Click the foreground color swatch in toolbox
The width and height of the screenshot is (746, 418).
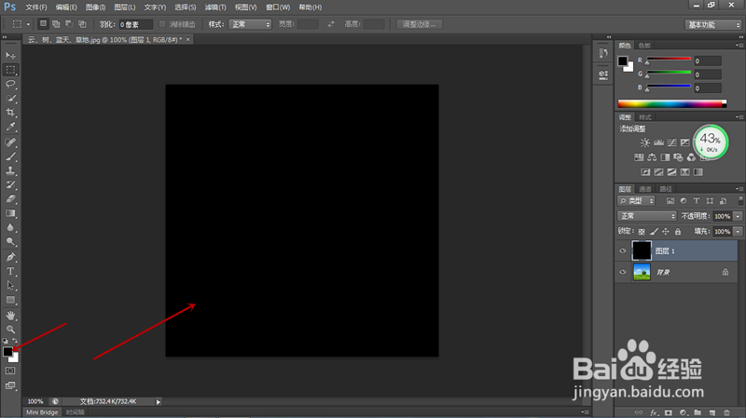(x=7, y=352)
